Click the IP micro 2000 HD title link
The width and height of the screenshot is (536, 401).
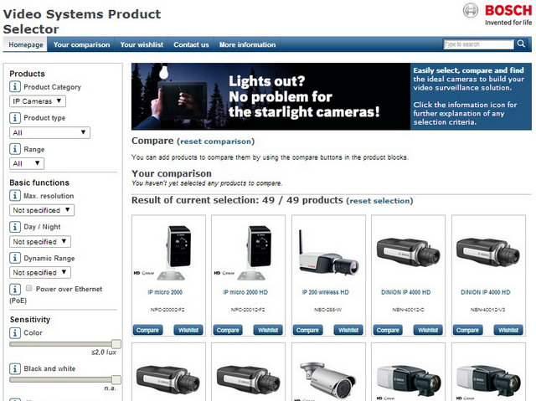click(x=245, y=292)
